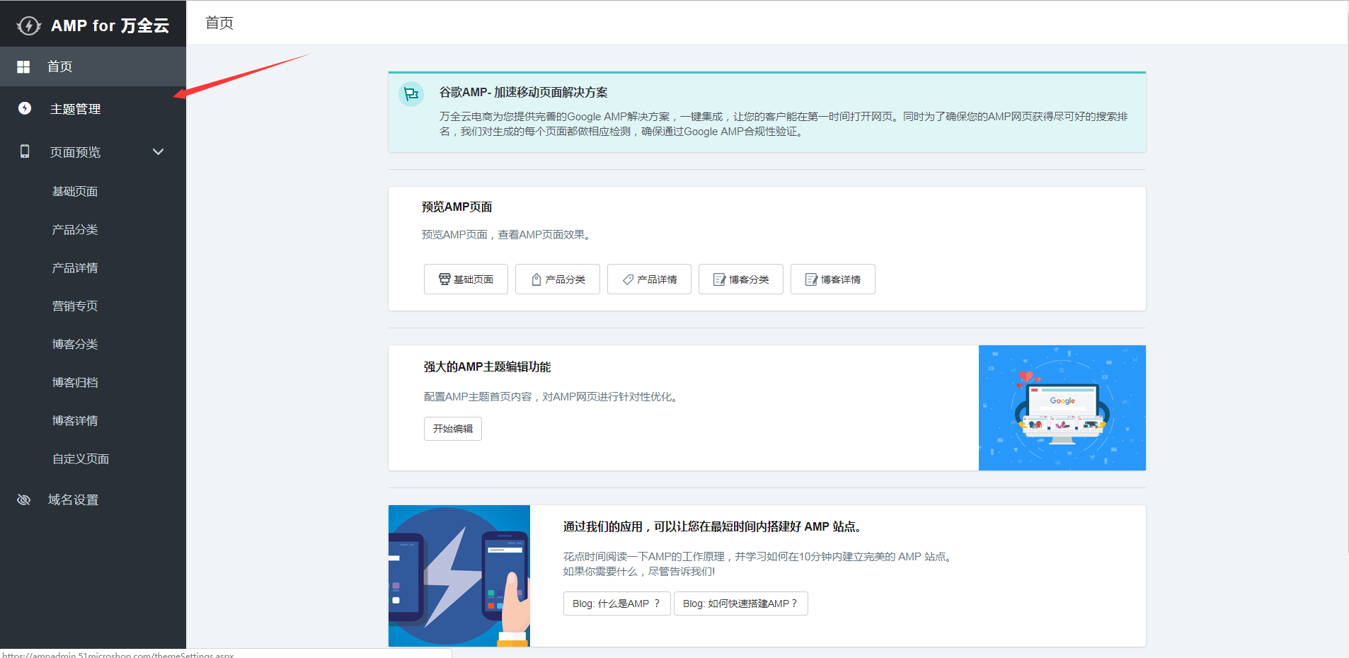Image resolution: width=1349 pixels, height=658 pixels.
Task: Open sidebar submenu 营销专页
Action: coord(75,306)
